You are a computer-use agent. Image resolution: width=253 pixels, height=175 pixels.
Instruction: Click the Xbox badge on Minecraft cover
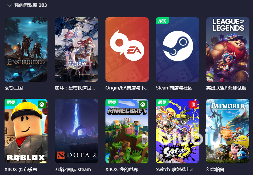click(143, 104)
